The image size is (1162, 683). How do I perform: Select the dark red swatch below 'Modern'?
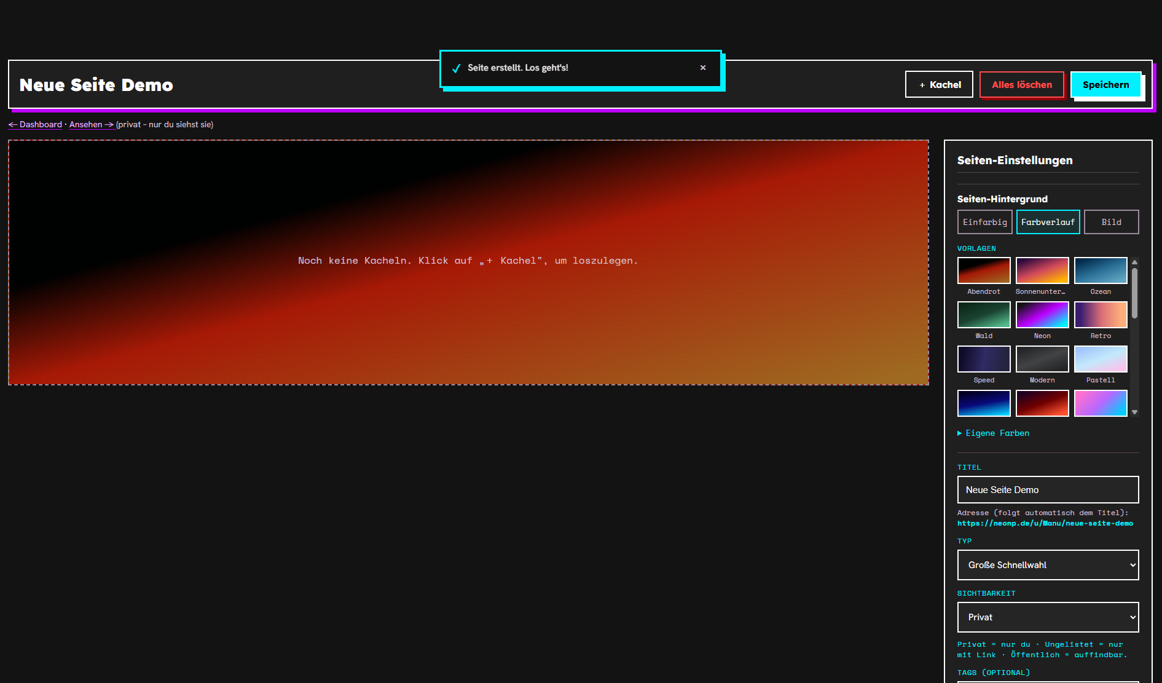pyautogui.click(x=1042, y=403)
